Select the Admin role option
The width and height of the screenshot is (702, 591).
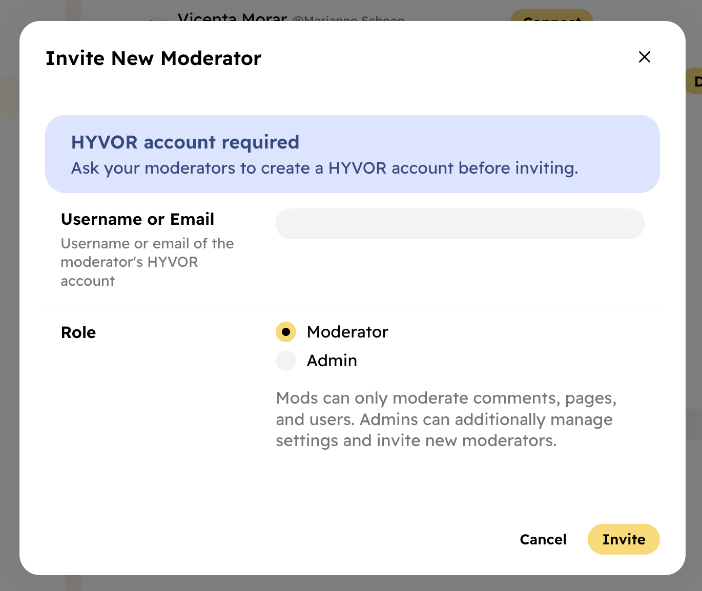click(x=286, y=361)
